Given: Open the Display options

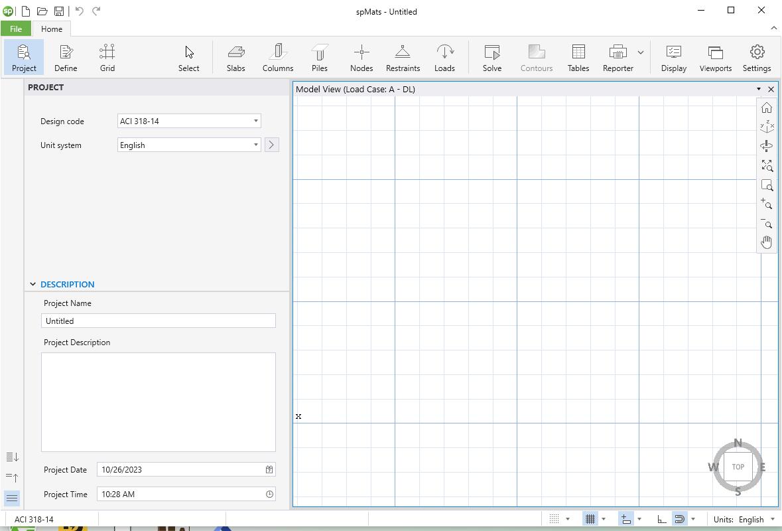Looking at the screenshot, I should pyautogui.click(x=674, y=58).
